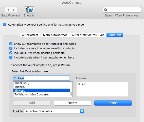Toggle automatically correct spelling and formatting checkbox
The width and height of the screenshot is (144, 122).
click(5, 25)
